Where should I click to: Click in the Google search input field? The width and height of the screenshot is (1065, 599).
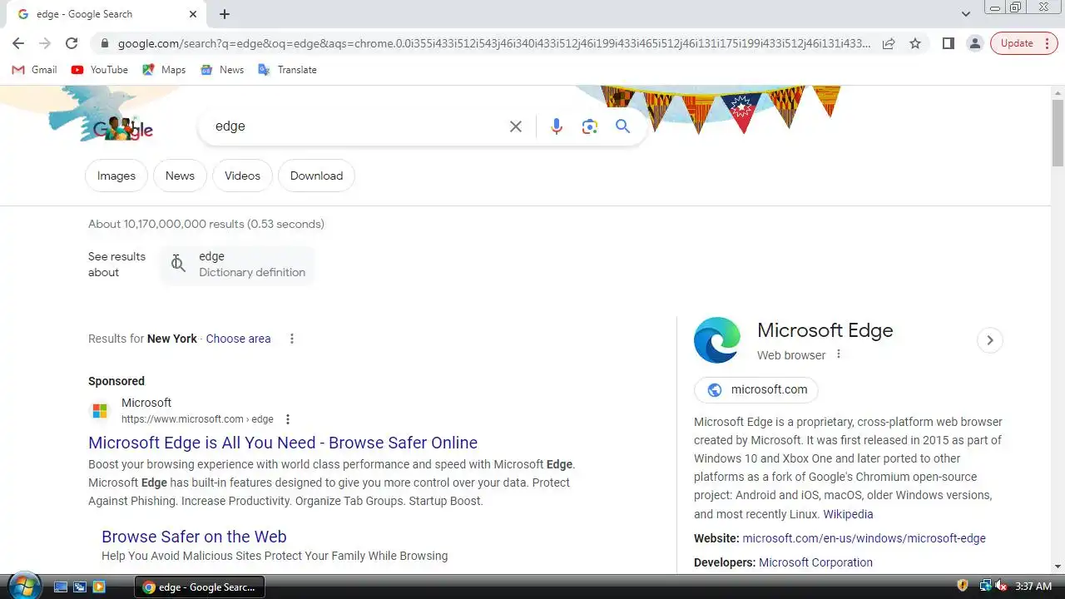358,126
